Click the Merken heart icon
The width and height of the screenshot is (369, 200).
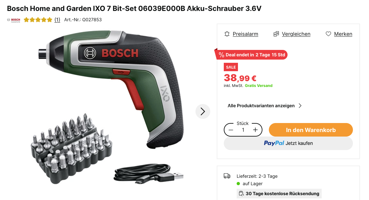(328, 34)
